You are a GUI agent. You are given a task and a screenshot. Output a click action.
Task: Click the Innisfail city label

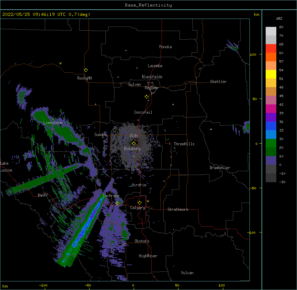tap(143, 112)
